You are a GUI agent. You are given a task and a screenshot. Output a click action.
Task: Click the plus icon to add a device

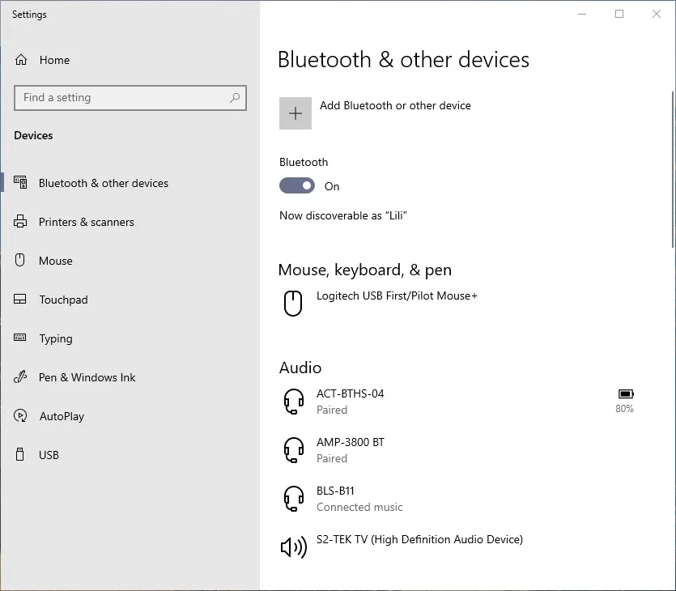click(x=295, y=113)
